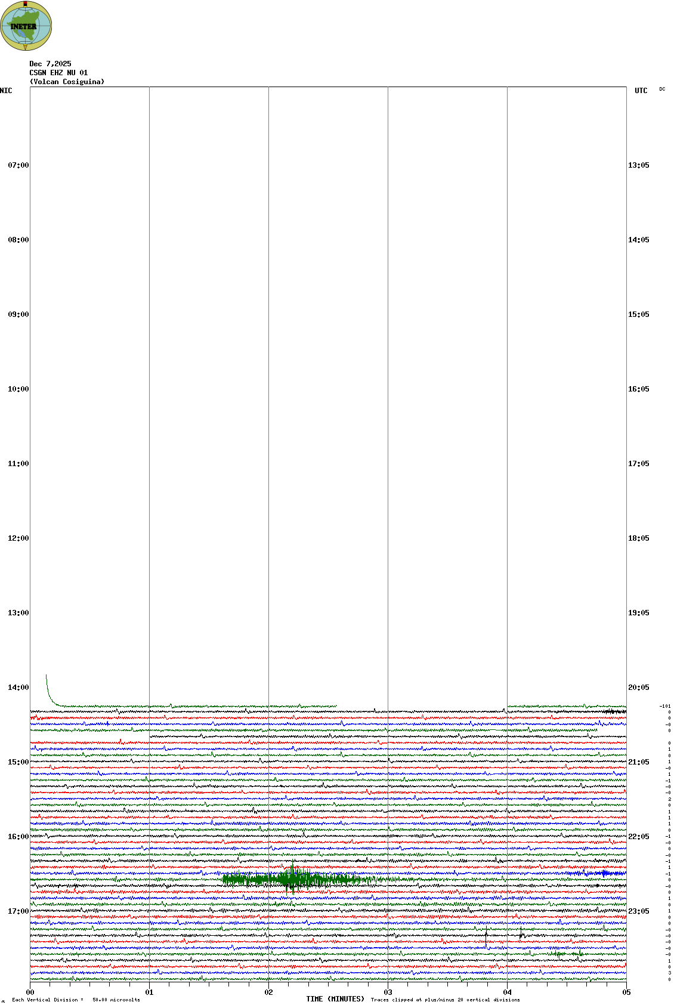The width and height of the screenshot is (674, 1008).
Task: Click the Volcan Cosiguina station name
Action: [x=67, y=82]
